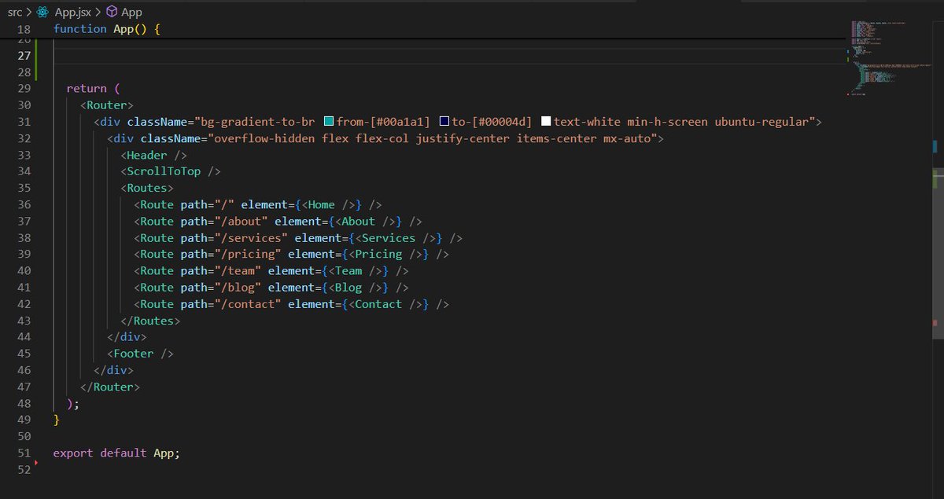Click the 'bg-gradient-to-br' class text
This screenshot has height=499, width=944.
(258, 122)
